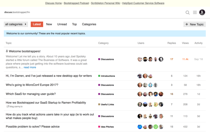Open the Bootstrapped Podcast link
The image size is (210, 133).
click(76, 3)
